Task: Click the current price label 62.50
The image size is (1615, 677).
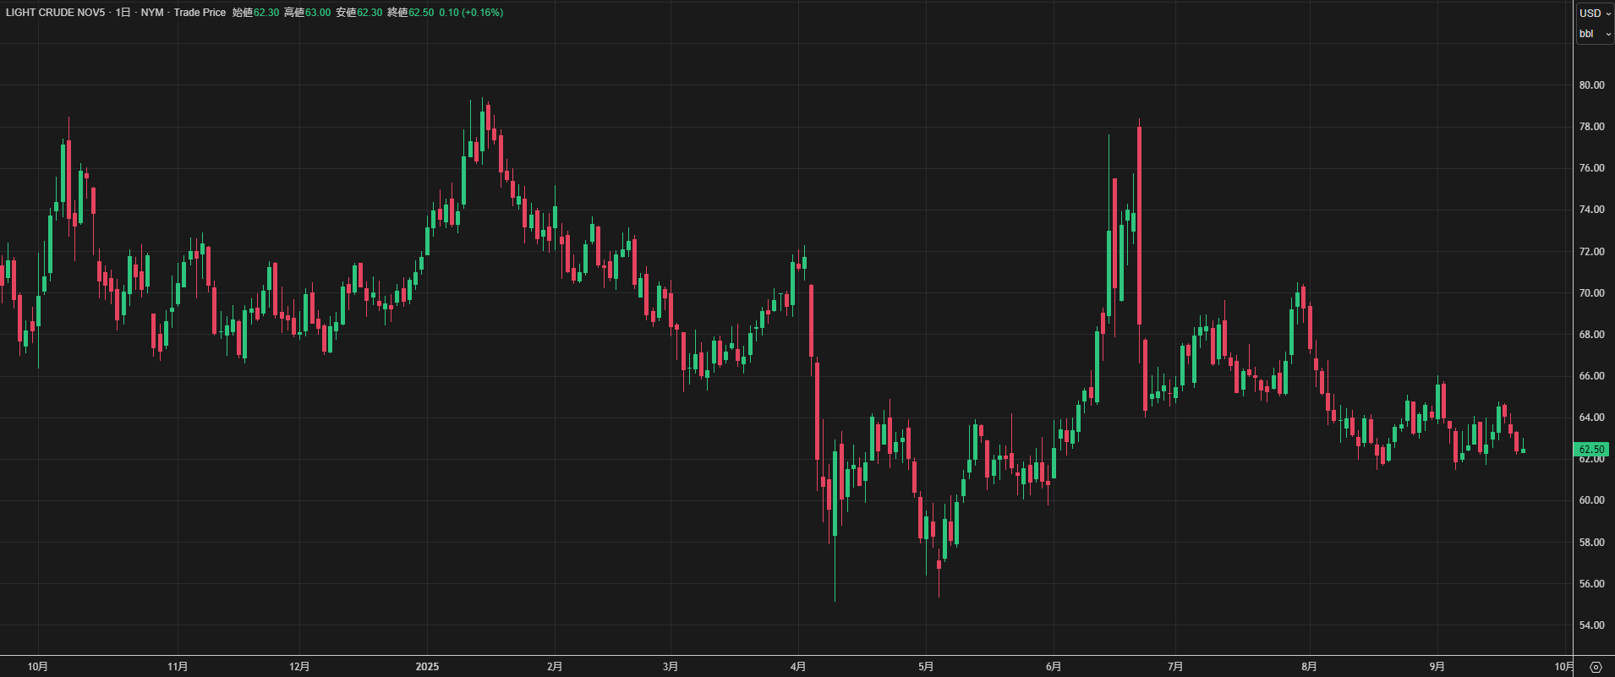Action: (x=1591, y=450)
